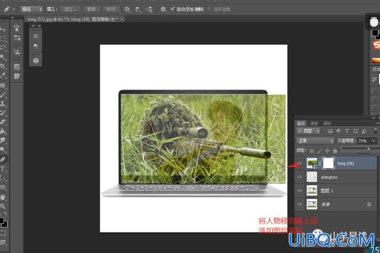Select the Move tool
Image resolution: width=380 pixels, height=253 pixels.
click(3, 30)
